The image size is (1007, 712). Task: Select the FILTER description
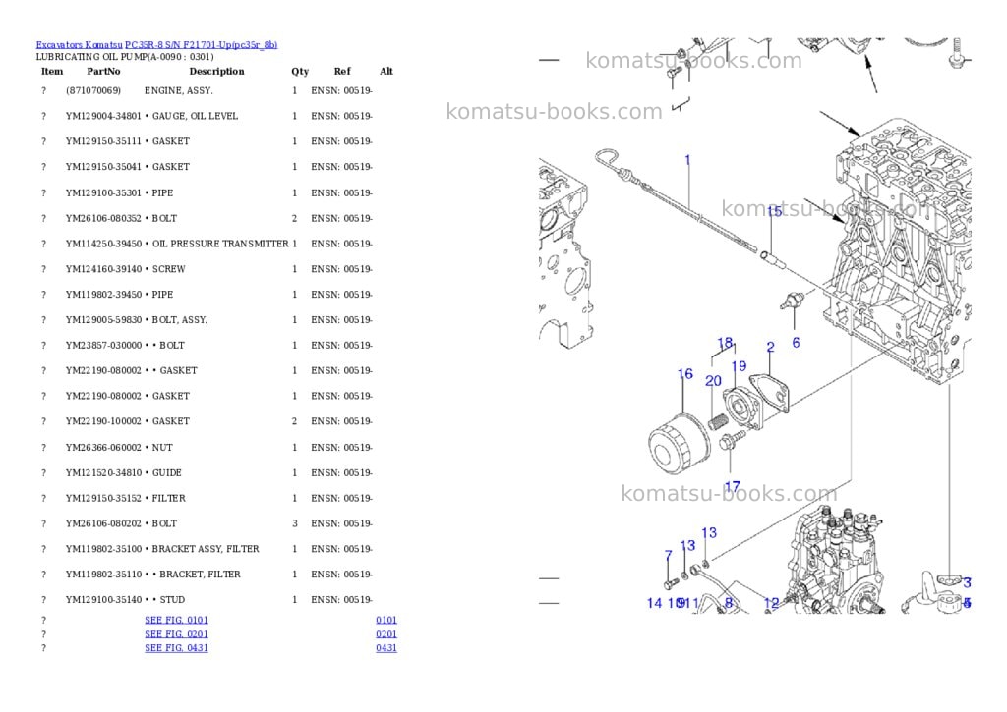pyautogui.click(x=168, y=499)
